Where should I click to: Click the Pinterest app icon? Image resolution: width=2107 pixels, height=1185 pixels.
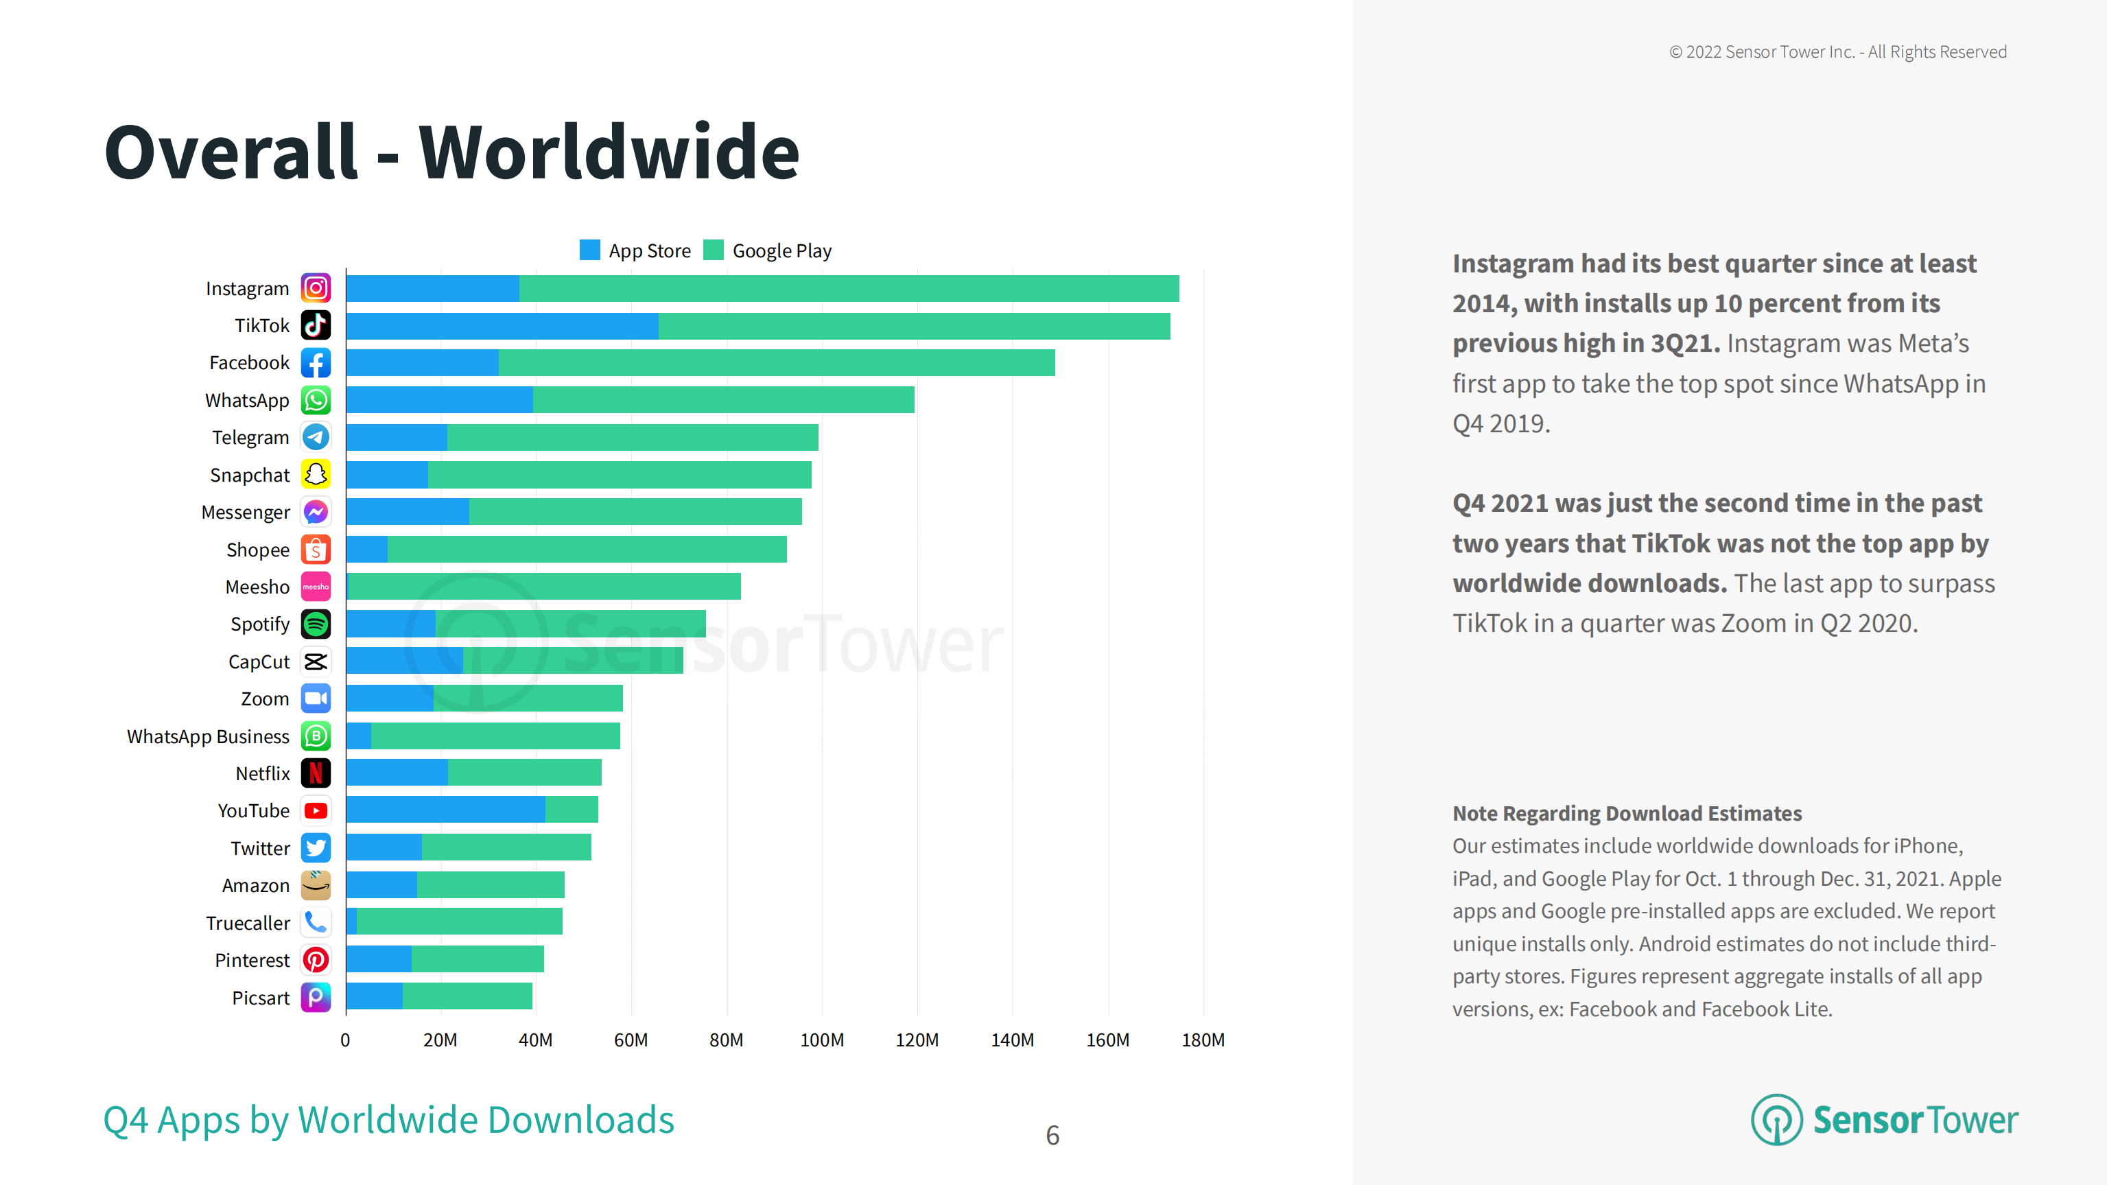316,960
